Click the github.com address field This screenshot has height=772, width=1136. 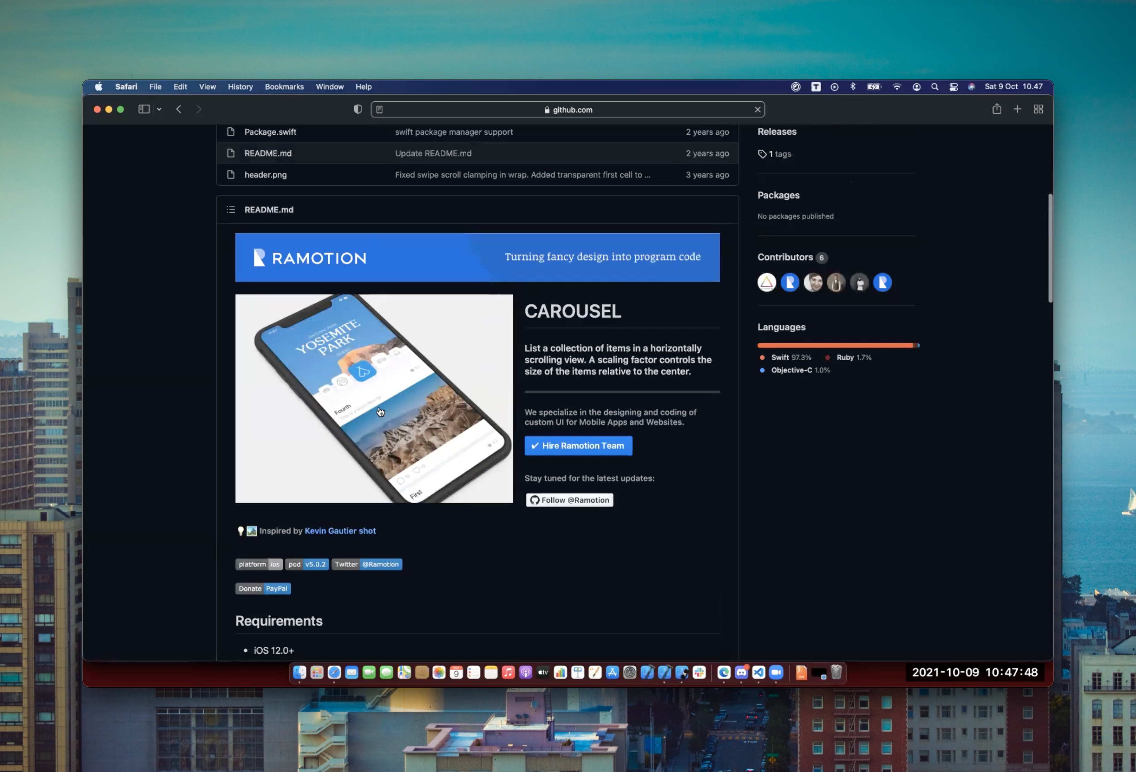(x=568, y=110)
